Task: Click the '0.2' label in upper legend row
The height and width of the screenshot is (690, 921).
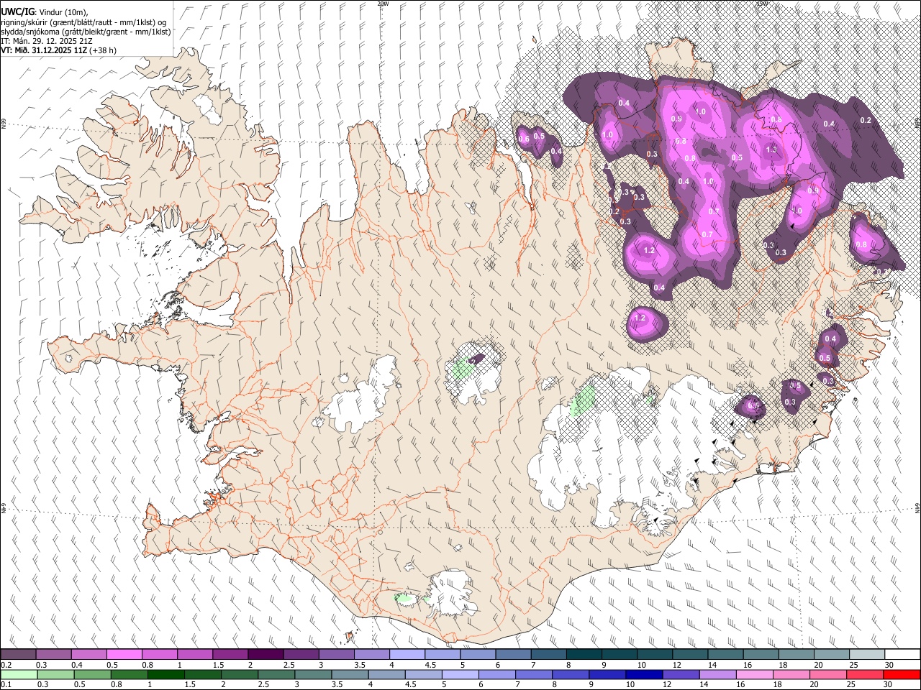Action: point(6,665)
